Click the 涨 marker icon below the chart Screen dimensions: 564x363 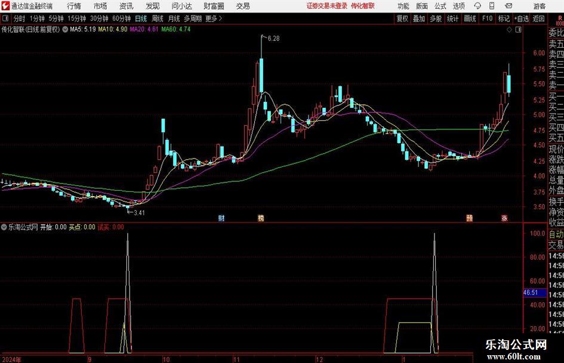[x=504, y=218]
